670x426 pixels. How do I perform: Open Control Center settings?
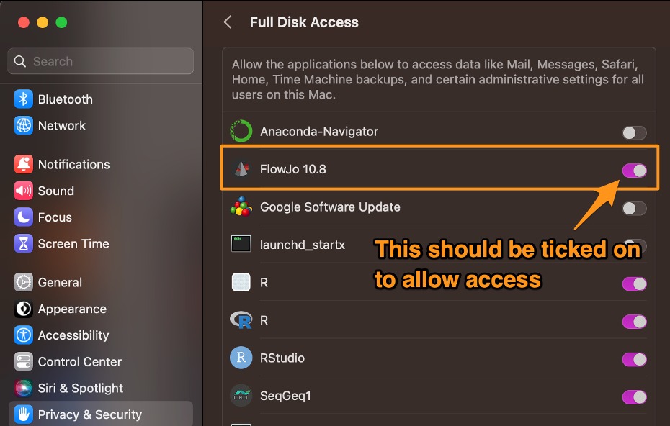tap(79, 362)
